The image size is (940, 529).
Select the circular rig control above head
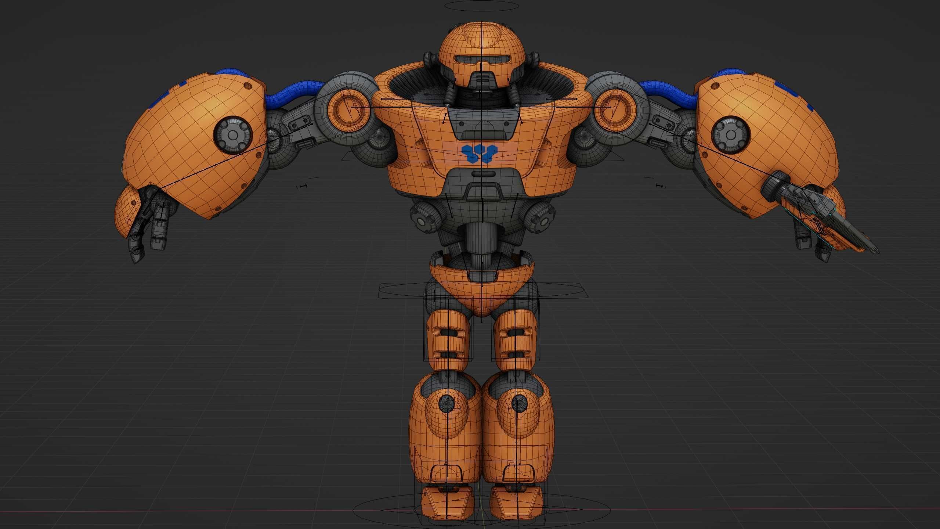coord(481,6)
